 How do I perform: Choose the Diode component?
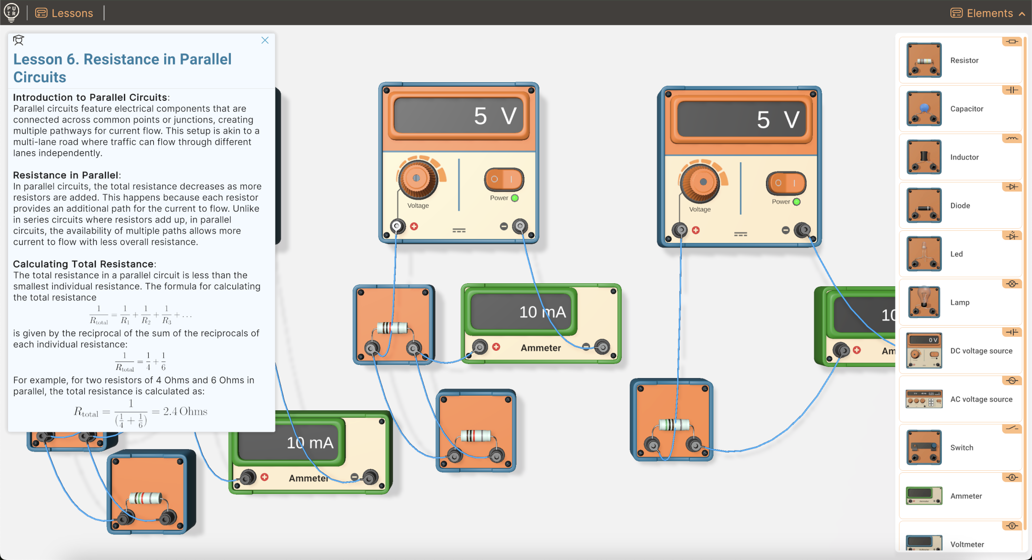click(924, 205)
